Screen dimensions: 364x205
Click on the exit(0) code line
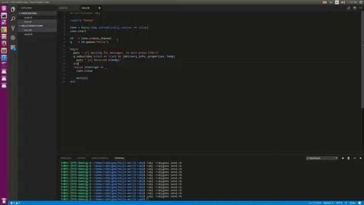[82, 78]
